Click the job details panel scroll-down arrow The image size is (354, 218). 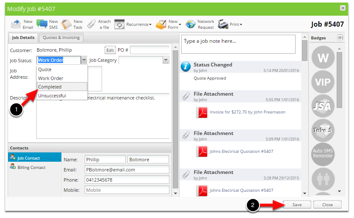pyautogui.click(x=175, y=193)
